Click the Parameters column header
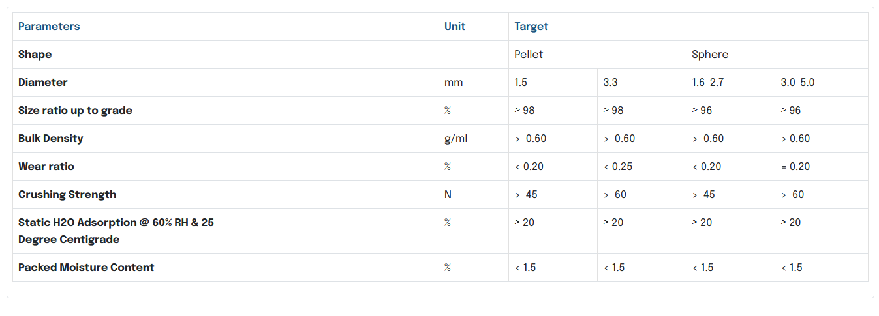 (49, 27)
